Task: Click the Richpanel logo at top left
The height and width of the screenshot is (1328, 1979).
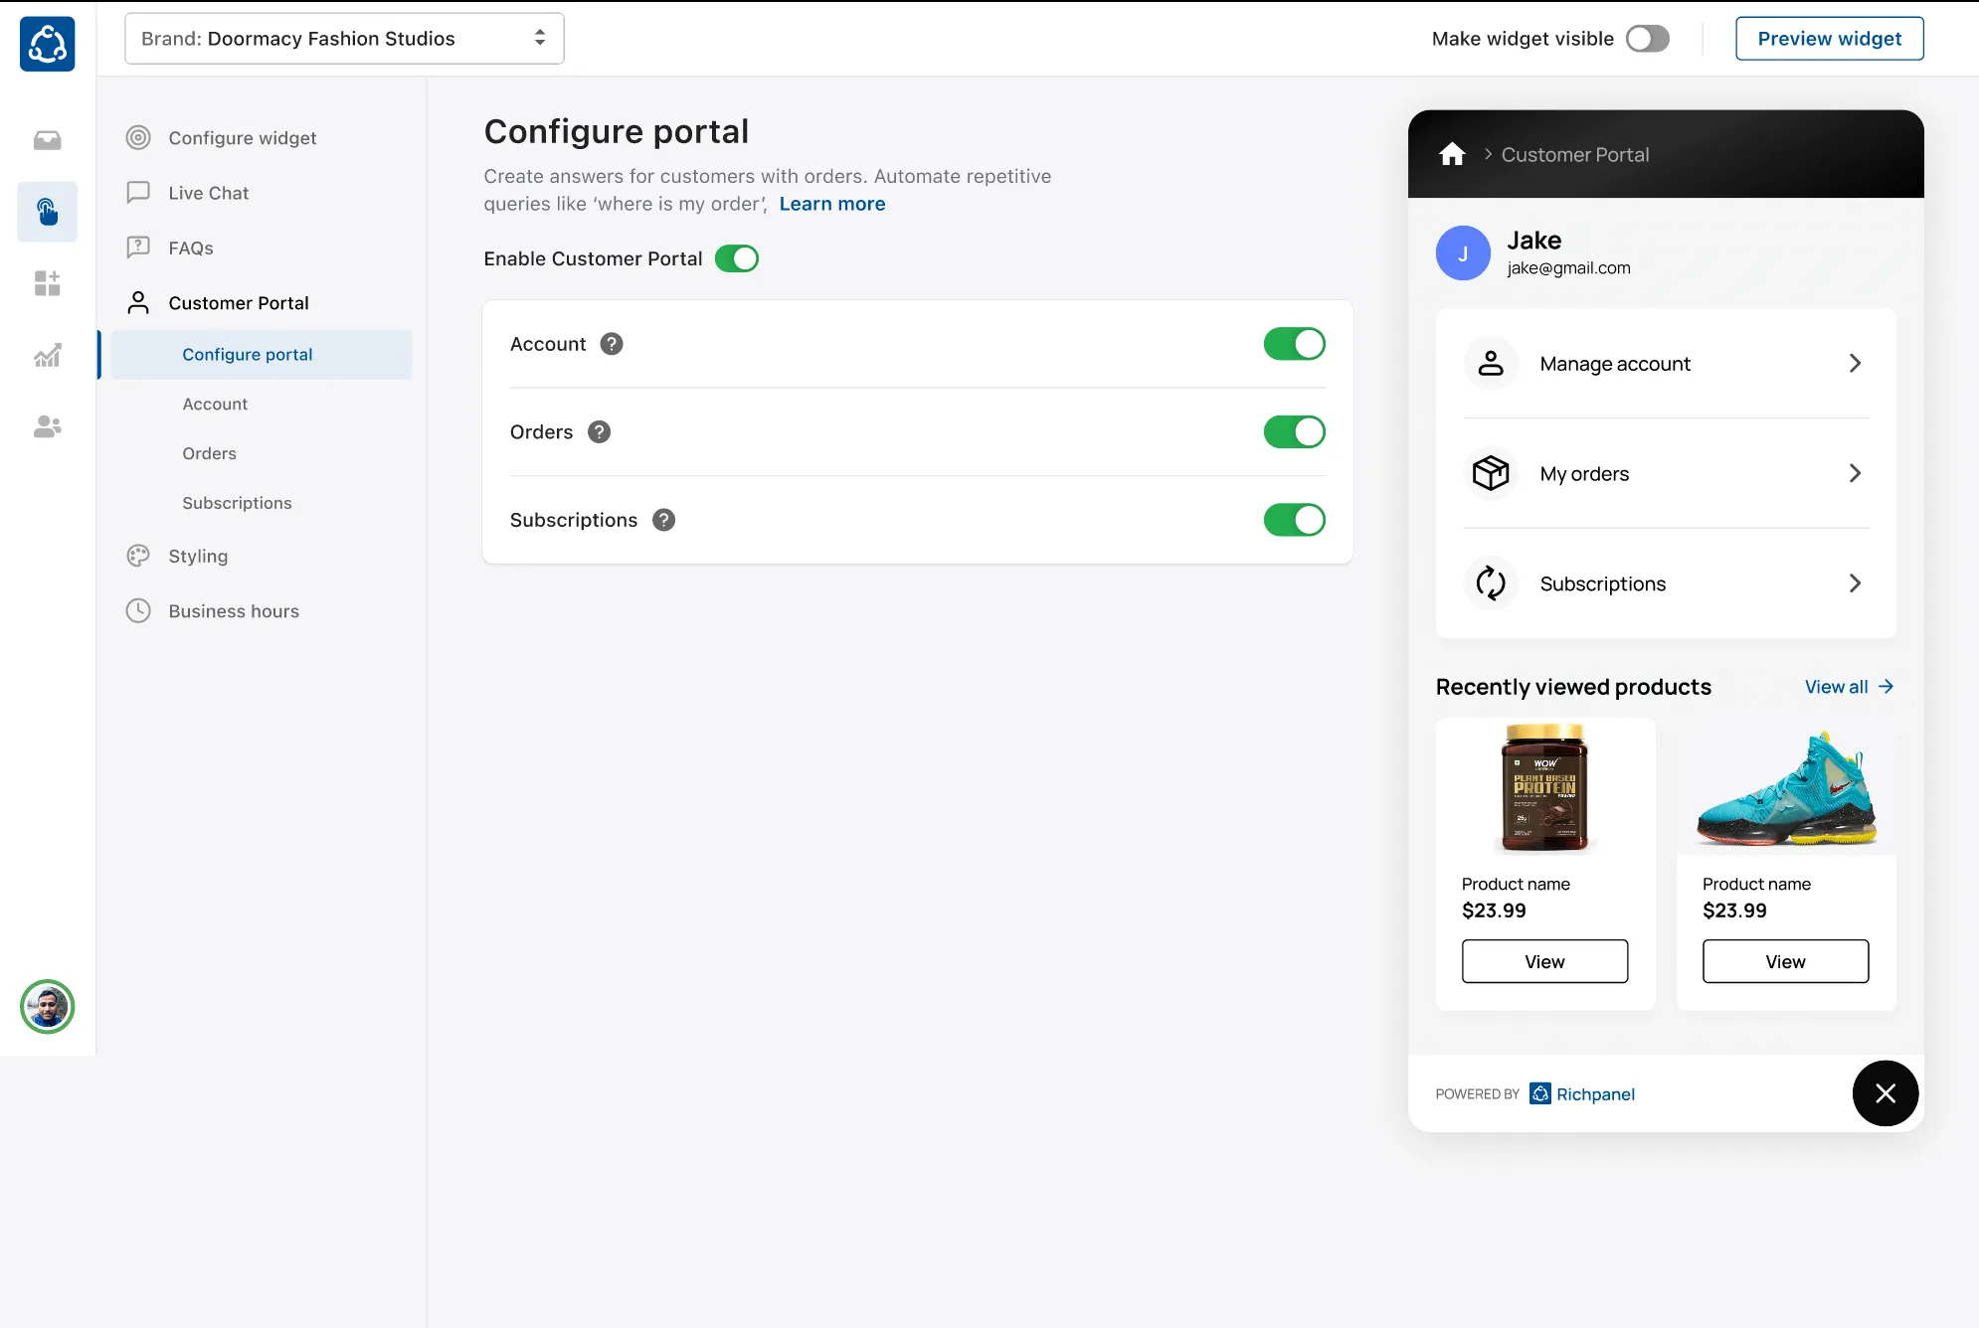Action: [x=47, y=44]
